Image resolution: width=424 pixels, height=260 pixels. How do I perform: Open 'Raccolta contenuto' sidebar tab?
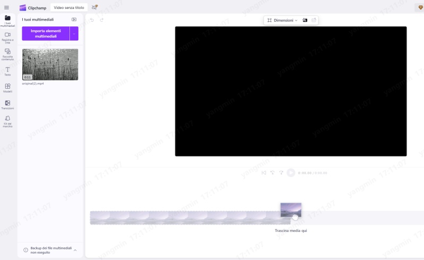tap(7, 54)
